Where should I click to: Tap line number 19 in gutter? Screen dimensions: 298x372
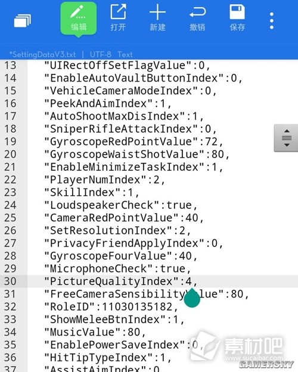10,142
